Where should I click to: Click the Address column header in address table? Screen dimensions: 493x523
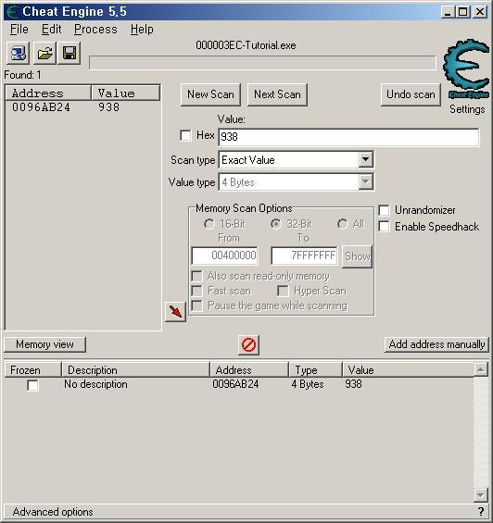click(249, 370)
